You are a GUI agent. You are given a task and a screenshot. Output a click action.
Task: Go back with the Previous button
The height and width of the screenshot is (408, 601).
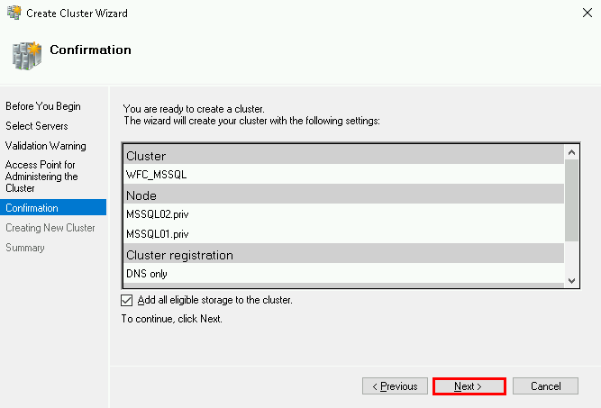point(395,386)
